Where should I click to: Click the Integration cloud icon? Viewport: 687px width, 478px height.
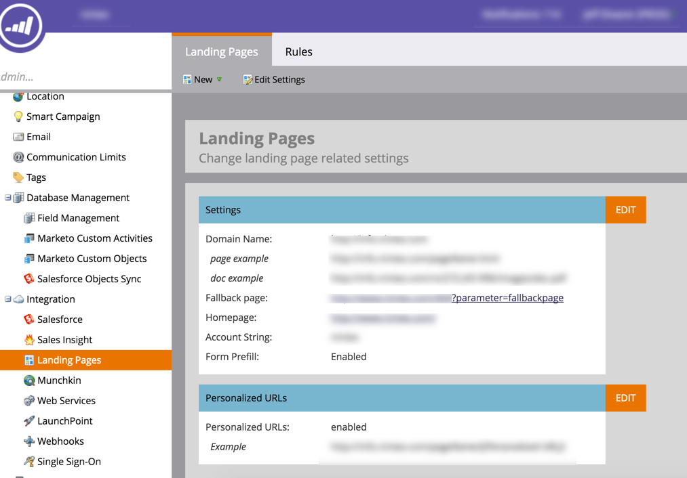[18, 299]
